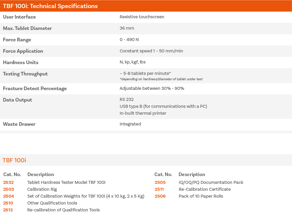This screenshot has height=215, width=292.
Task: Click the right Description column header
Action: pos(192,175)
